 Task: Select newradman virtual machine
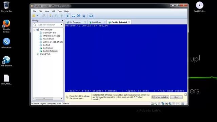pos(48,39)
